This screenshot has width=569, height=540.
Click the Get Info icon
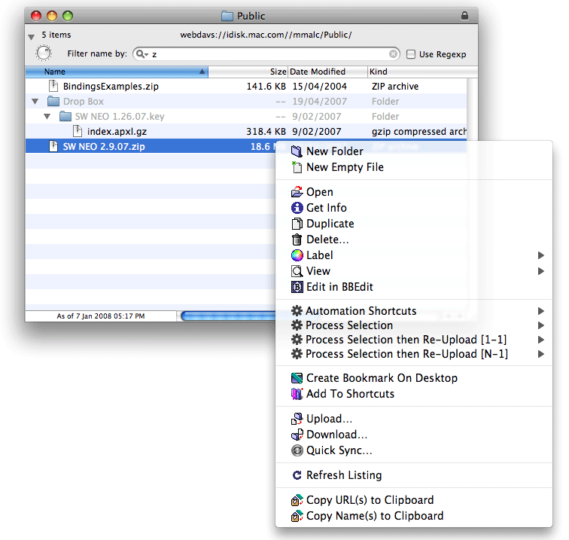pos(297,208)
